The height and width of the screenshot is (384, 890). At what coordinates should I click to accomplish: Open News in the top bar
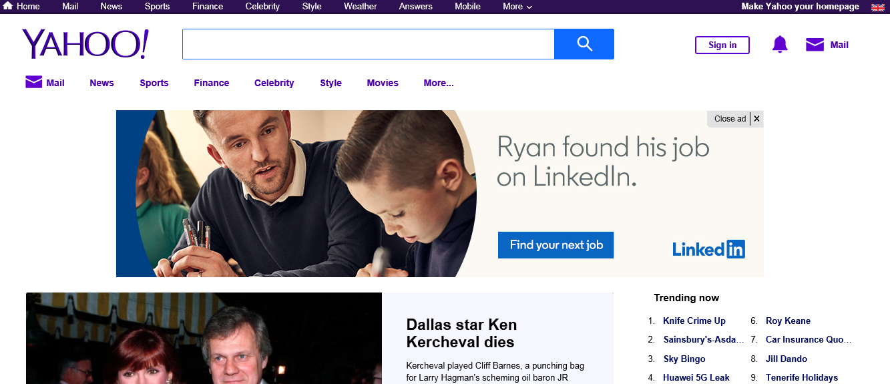[112, 6]
